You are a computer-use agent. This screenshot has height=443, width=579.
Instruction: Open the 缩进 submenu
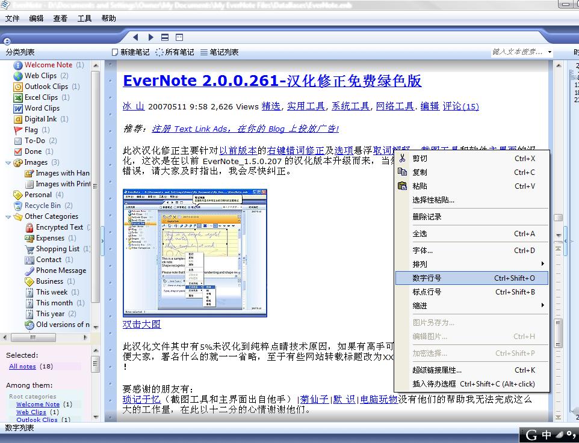coord(471,306)
